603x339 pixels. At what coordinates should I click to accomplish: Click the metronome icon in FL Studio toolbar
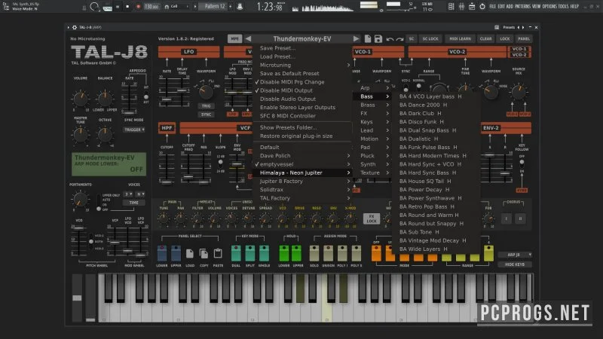[240, 7]
